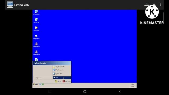This screenshot has width=169, height=95.
Task: Click the Start button on the taskbar
Action: 35,84
